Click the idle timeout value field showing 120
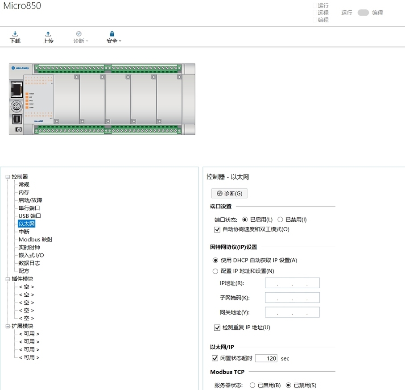405x390 pixels. coord(266,358)
